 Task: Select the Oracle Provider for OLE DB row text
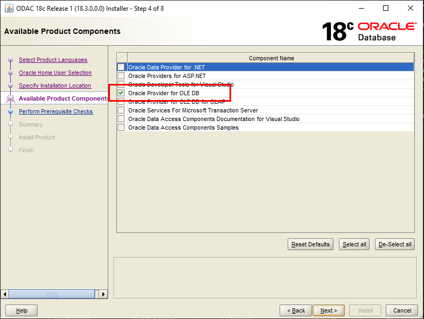164,93
